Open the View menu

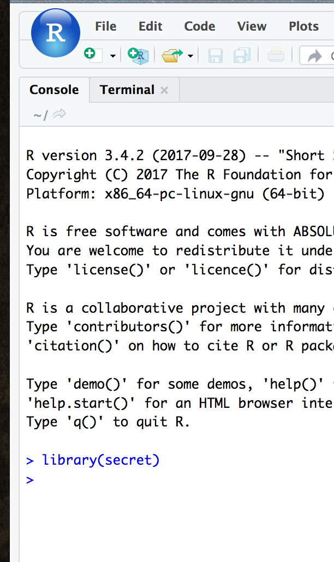[x=252, y=26]
